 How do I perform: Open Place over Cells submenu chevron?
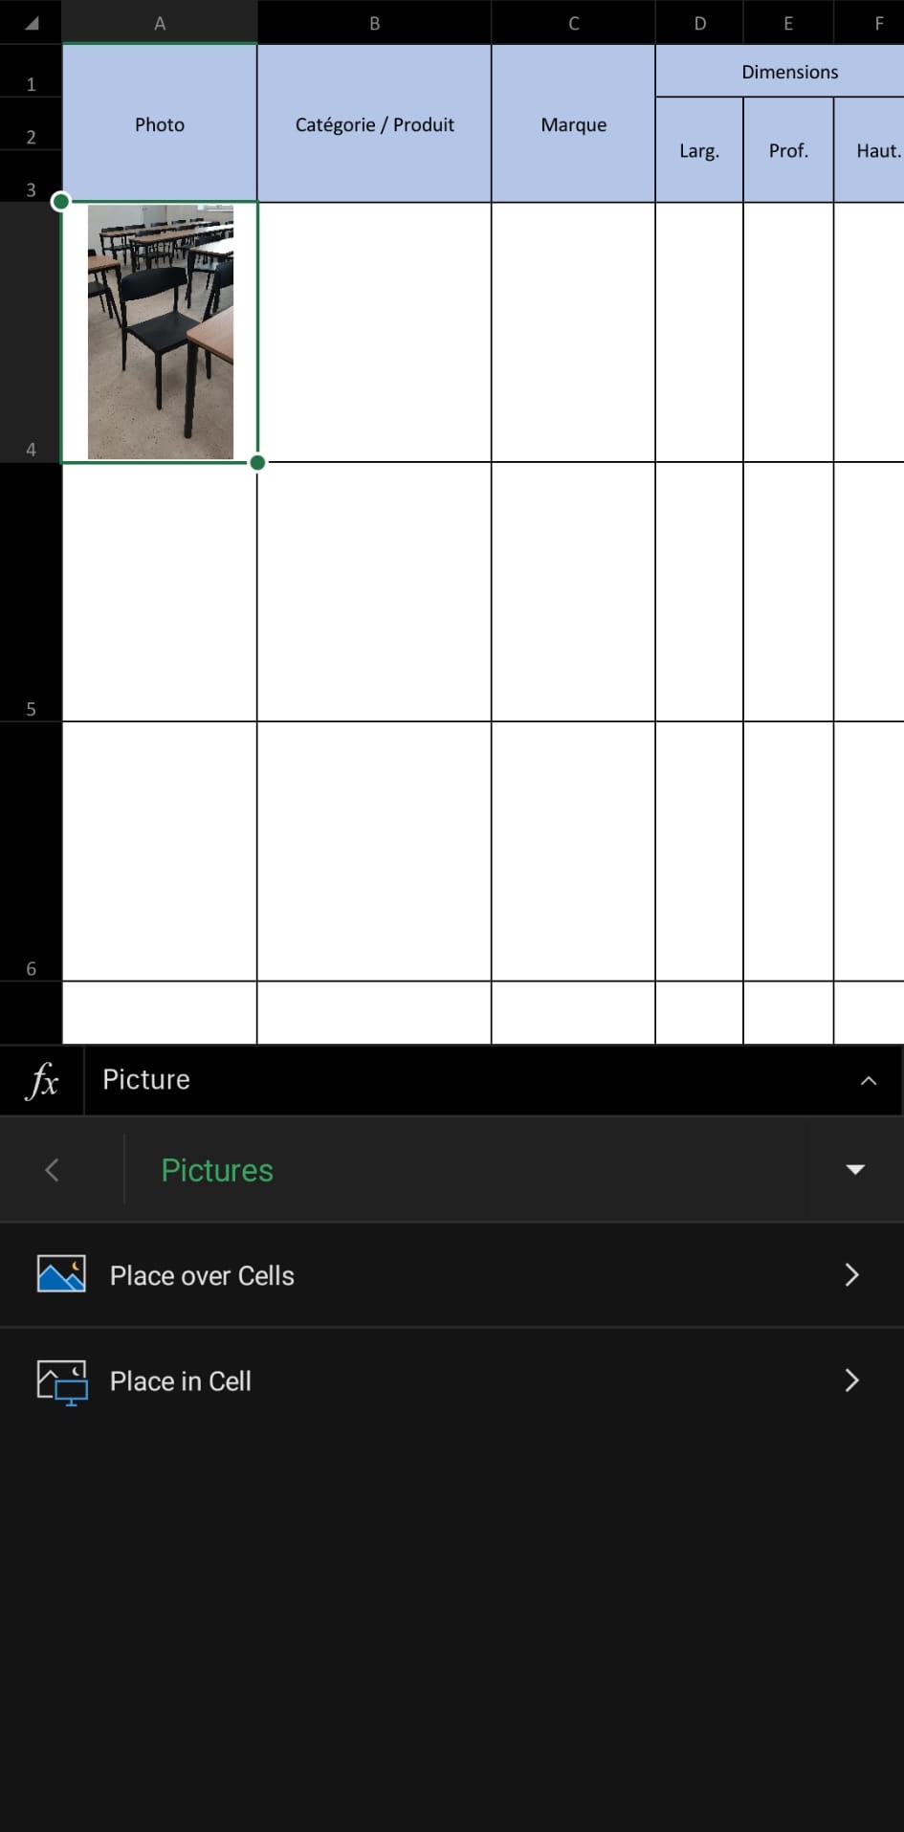pos(851,1274)
